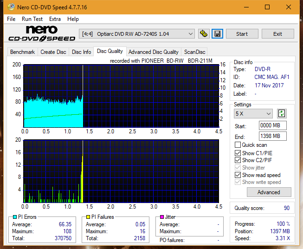Open the File menu

(x=11, y=19)
